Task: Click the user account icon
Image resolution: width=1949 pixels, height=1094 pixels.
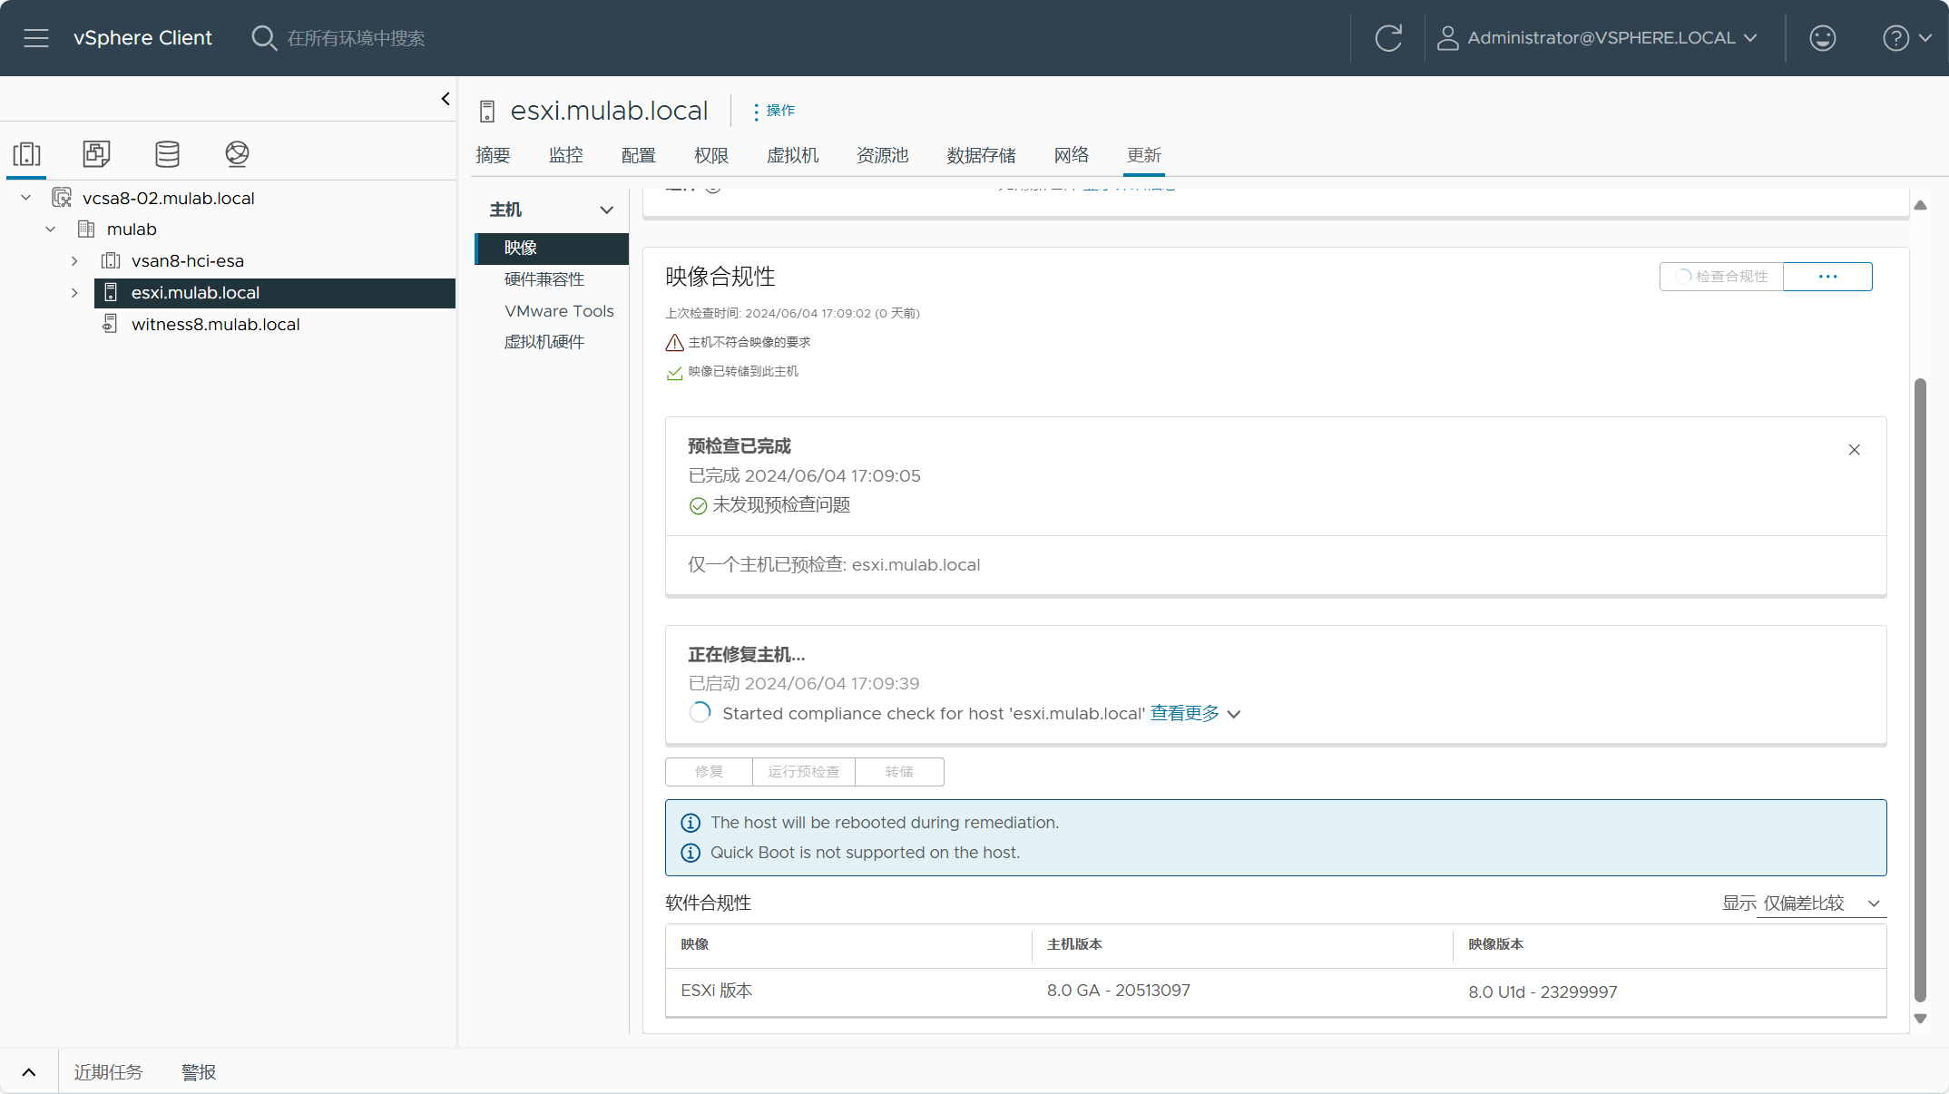Action: point(1447,38)
